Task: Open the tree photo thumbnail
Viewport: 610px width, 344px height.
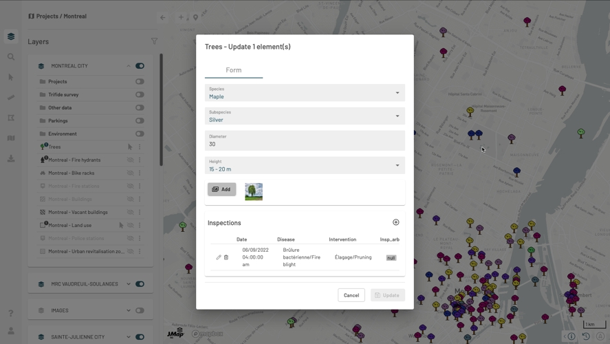Action: tap(254, 191)
